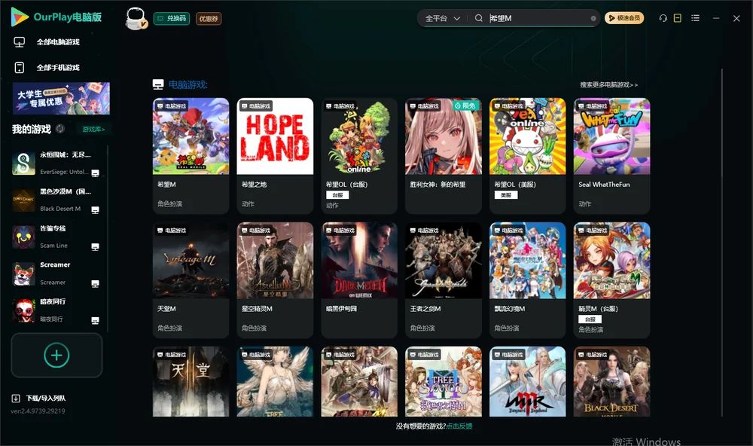
Task: Click the 我的游戏 heading
Action: click(31, 129)
